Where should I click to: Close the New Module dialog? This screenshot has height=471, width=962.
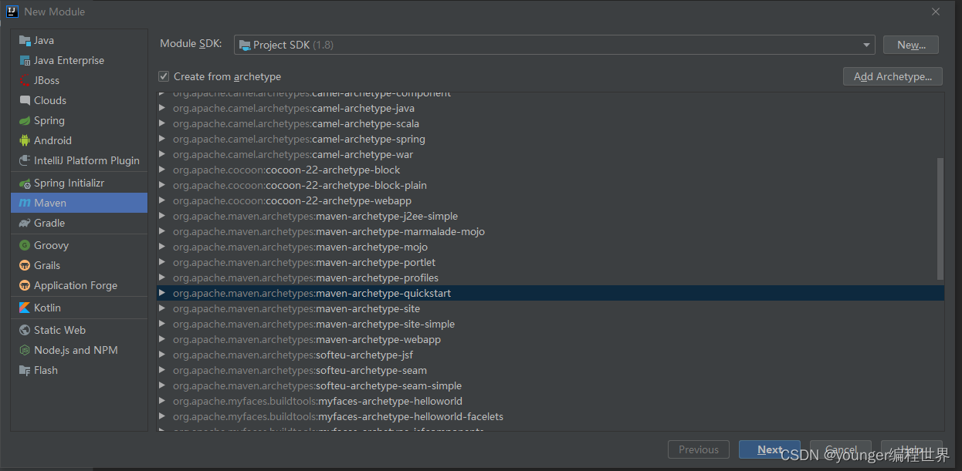(936, 12)
